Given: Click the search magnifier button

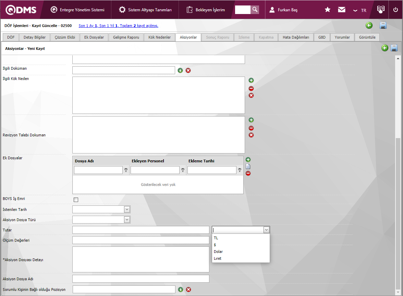Looking at the screenshot, I should point(255,10).
